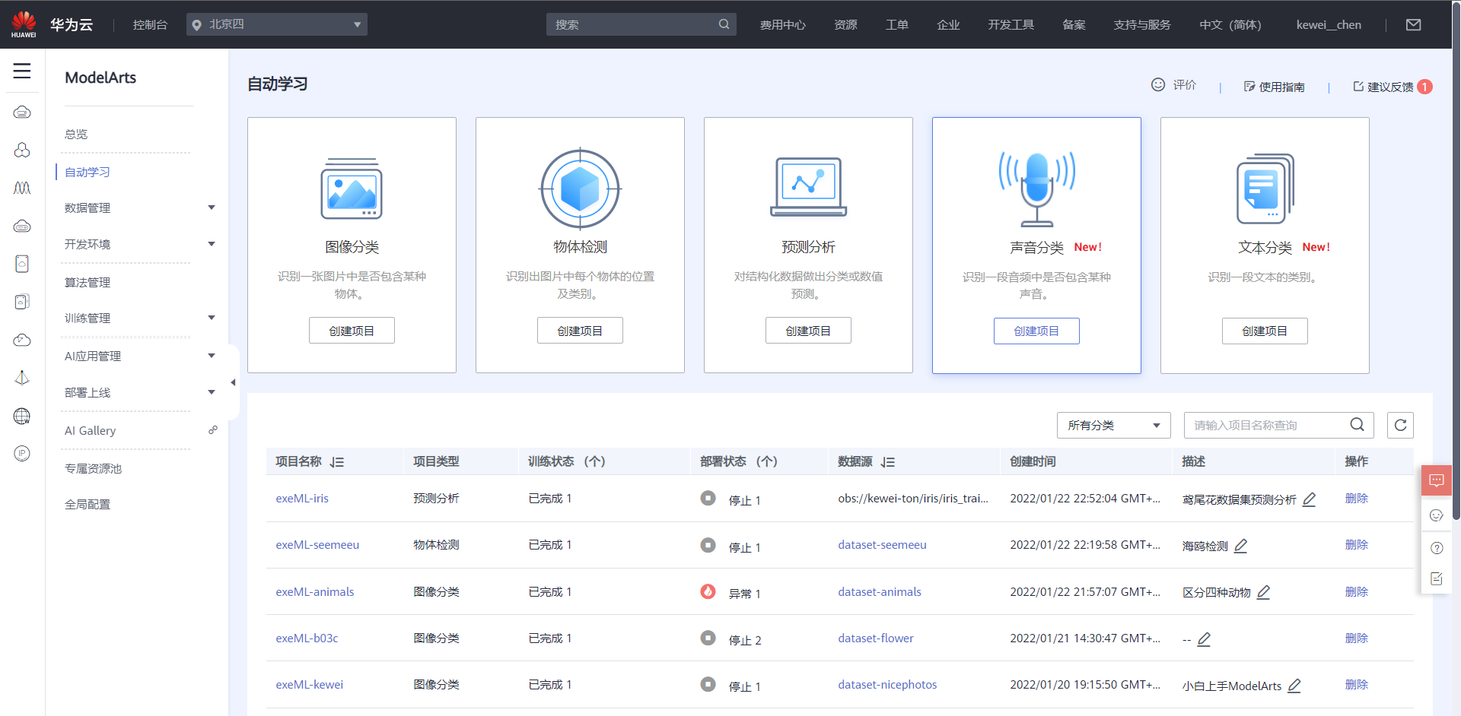Collapse the sidebar with the arrow handle
The image size is (1461, 716).
pos(234,382)
